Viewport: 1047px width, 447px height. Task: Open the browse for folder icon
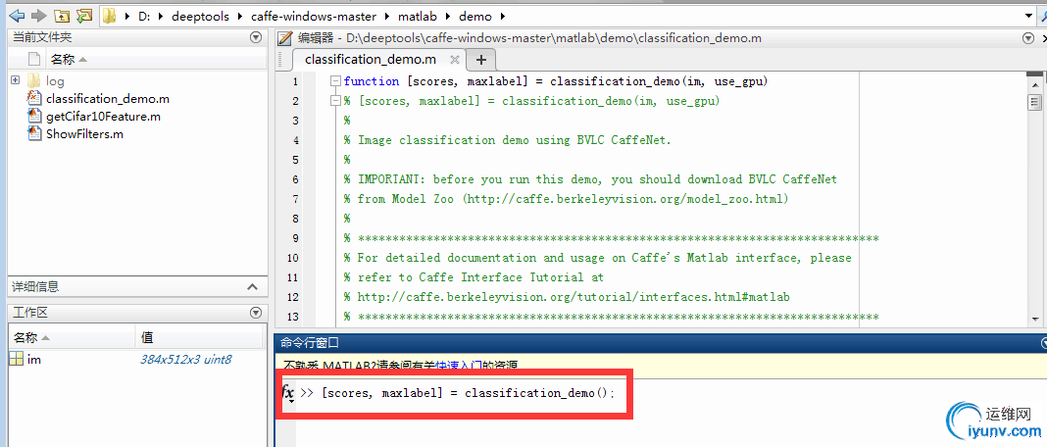click(84, 15)
